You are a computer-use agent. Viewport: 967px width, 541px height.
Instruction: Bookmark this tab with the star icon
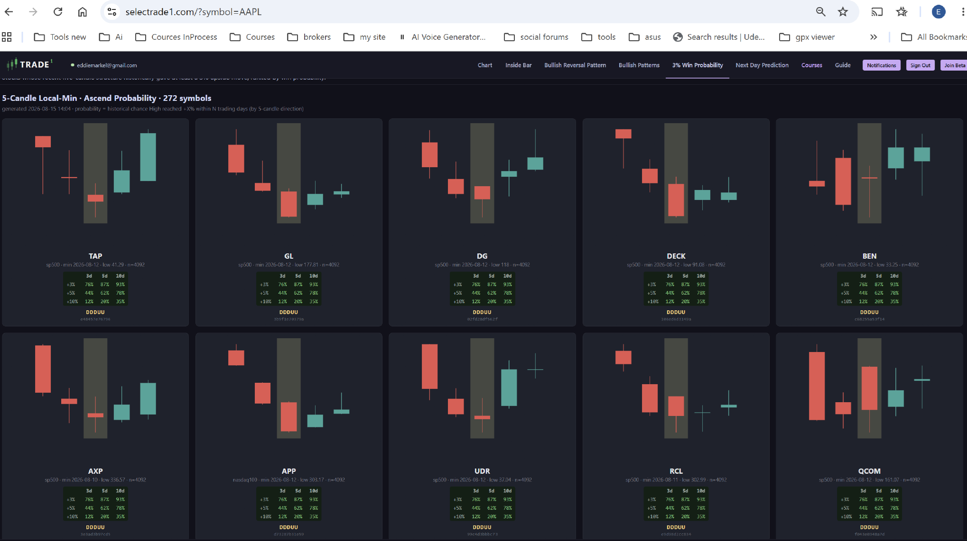(843, 12)
